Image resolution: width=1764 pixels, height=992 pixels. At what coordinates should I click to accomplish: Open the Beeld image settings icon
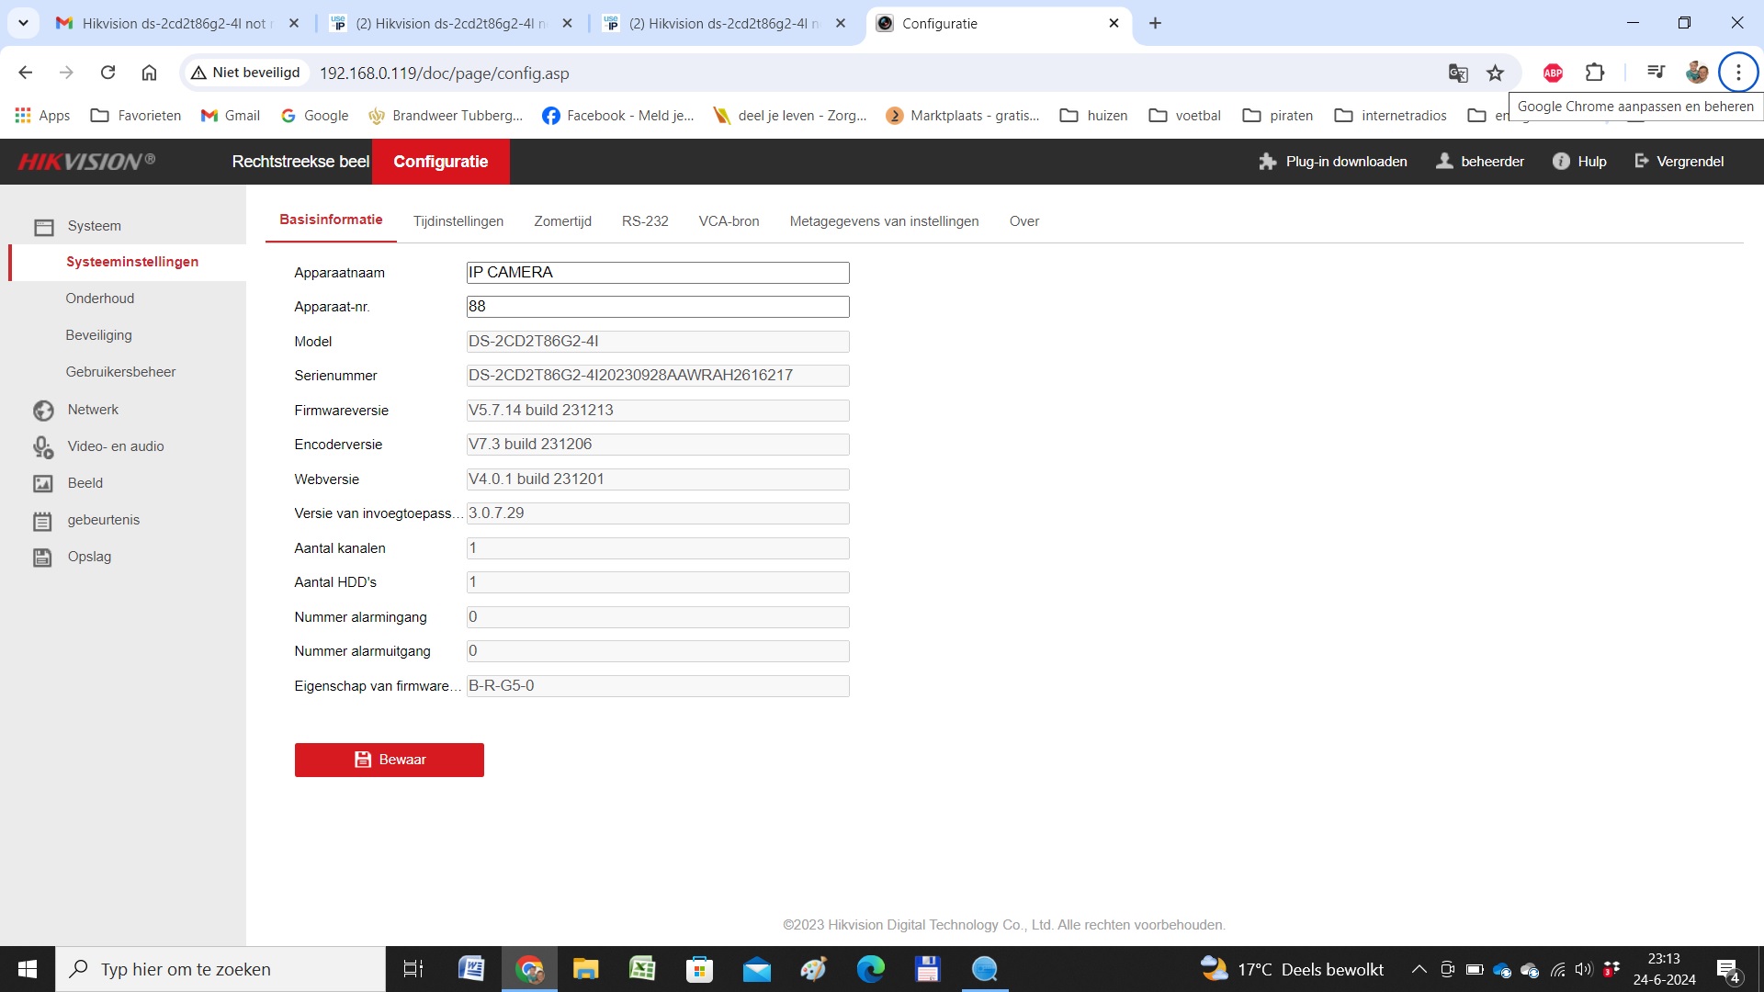[x=43, y=483]
